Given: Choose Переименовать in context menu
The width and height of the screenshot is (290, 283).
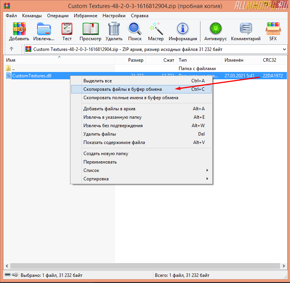Looking at the screenshot, I should [x=141, y=162].
